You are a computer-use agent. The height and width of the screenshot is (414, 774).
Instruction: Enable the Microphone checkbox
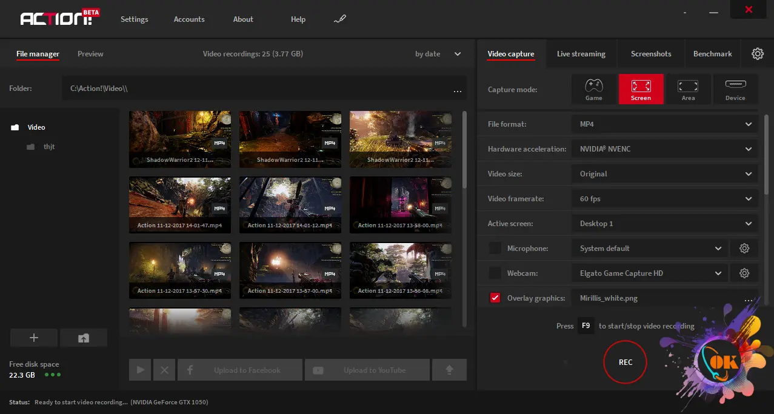click(x=495, y=249)
